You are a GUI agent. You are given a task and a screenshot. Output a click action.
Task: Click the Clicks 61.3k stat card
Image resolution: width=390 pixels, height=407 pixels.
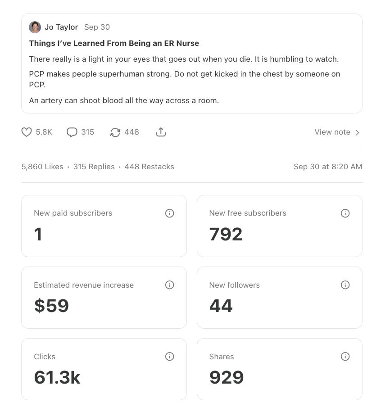104,369
